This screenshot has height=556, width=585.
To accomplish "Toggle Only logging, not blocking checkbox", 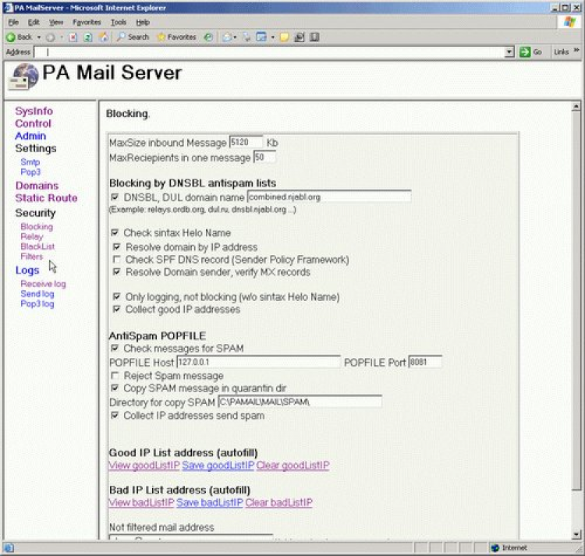I will coord(117,297).
